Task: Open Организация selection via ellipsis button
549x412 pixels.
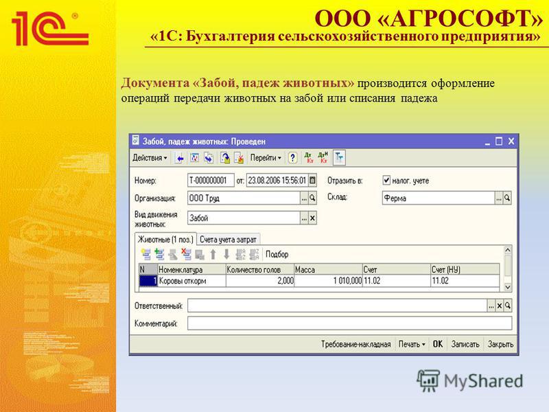Action: coord(304,198)
